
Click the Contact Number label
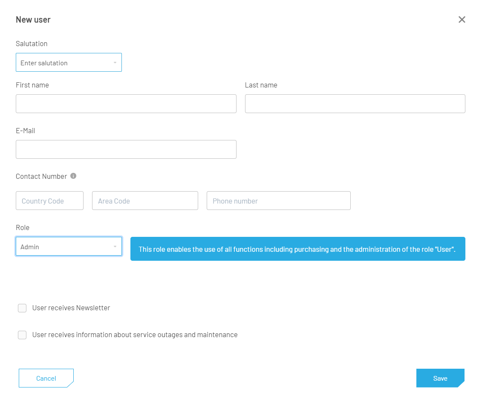coord(41,176)
